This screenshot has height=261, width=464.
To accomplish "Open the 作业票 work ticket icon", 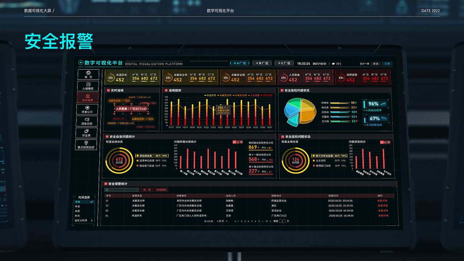I will pos(87,131).
